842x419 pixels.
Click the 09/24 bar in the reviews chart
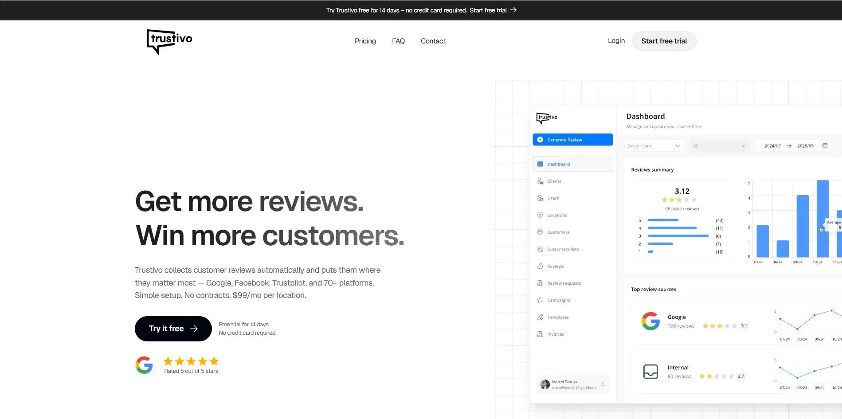(803, 226)
